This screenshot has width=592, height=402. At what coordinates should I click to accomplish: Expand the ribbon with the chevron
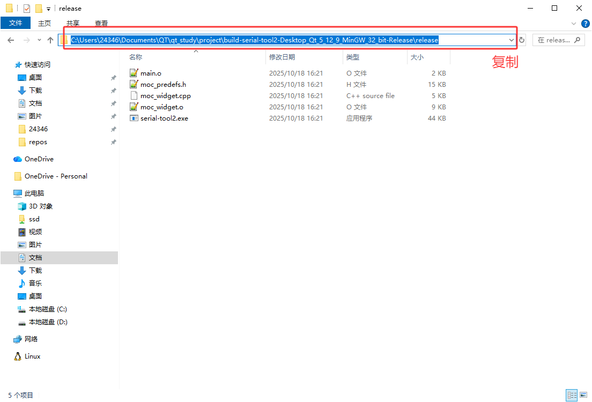[574, 24]
